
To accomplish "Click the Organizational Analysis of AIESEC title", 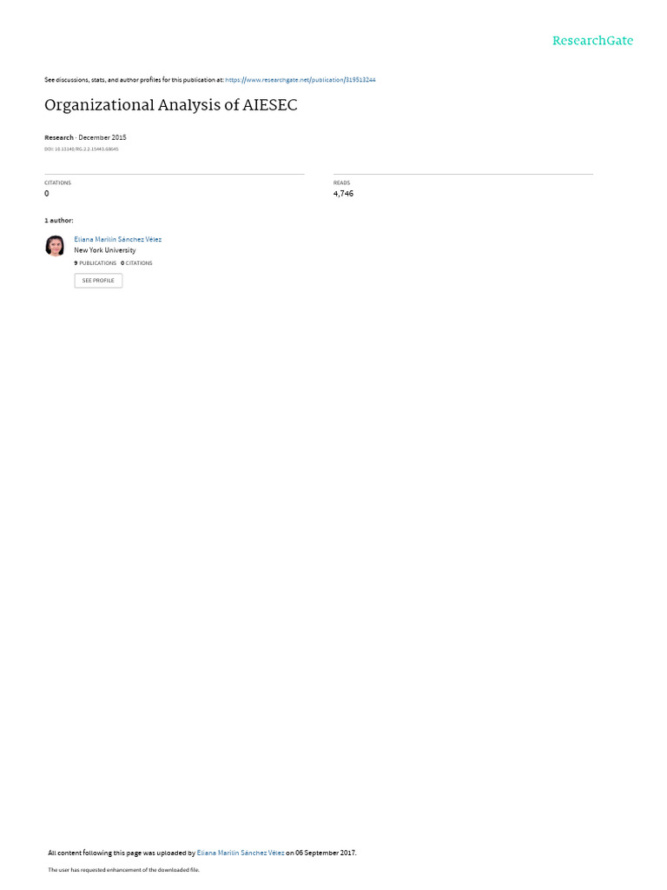I will [x=171, y=105].
